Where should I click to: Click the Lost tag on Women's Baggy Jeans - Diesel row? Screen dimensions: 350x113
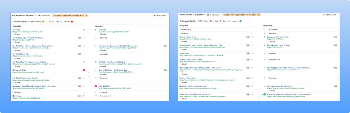[x=248, y=59]
